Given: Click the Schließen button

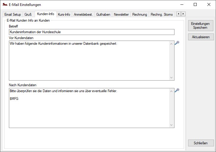Looking at the screenshot, I should pyautogui.click(x=201, y=143).
